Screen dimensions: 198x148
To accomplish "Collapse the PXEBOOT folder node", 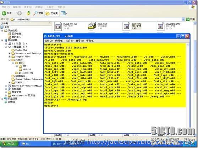I will coord(10,60).
